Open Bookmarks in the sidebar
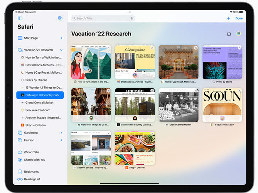Viewport: 258px width, 193px height. pos(31,171)
